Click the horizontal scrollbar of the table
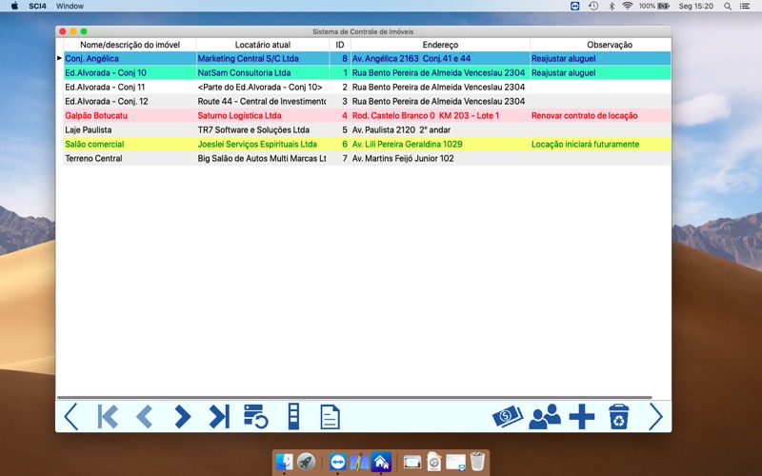762x476 pixels. pyautogui.click(x=354, y=397)
